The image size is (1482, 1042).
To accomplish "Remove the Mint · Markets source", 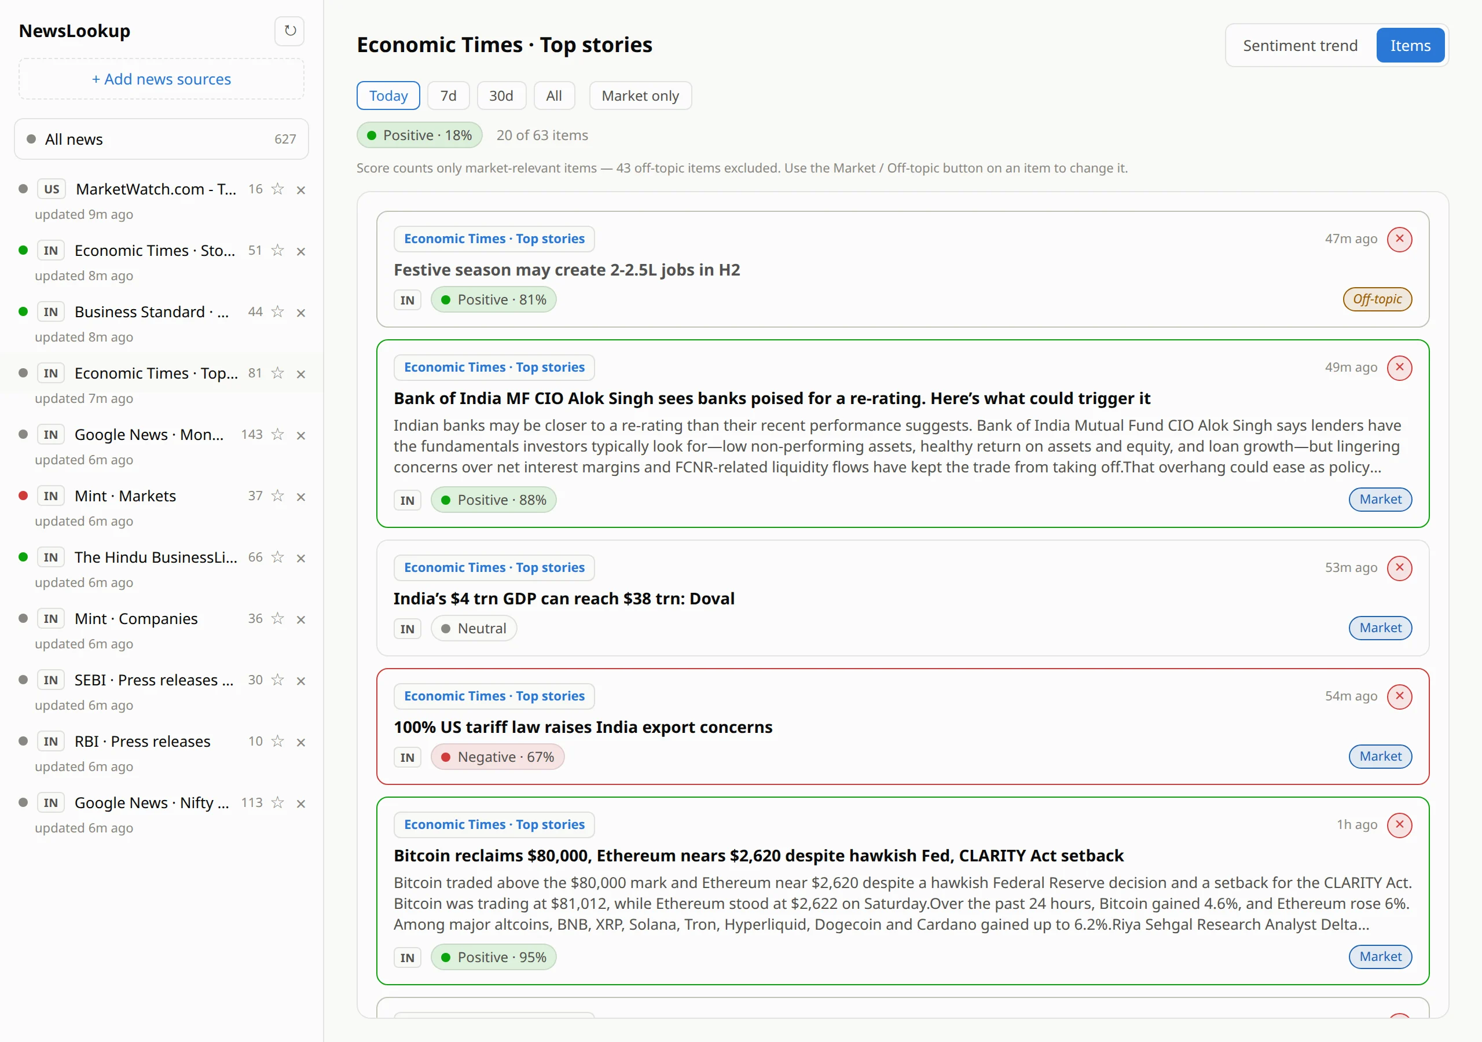I will click(301, 497).
